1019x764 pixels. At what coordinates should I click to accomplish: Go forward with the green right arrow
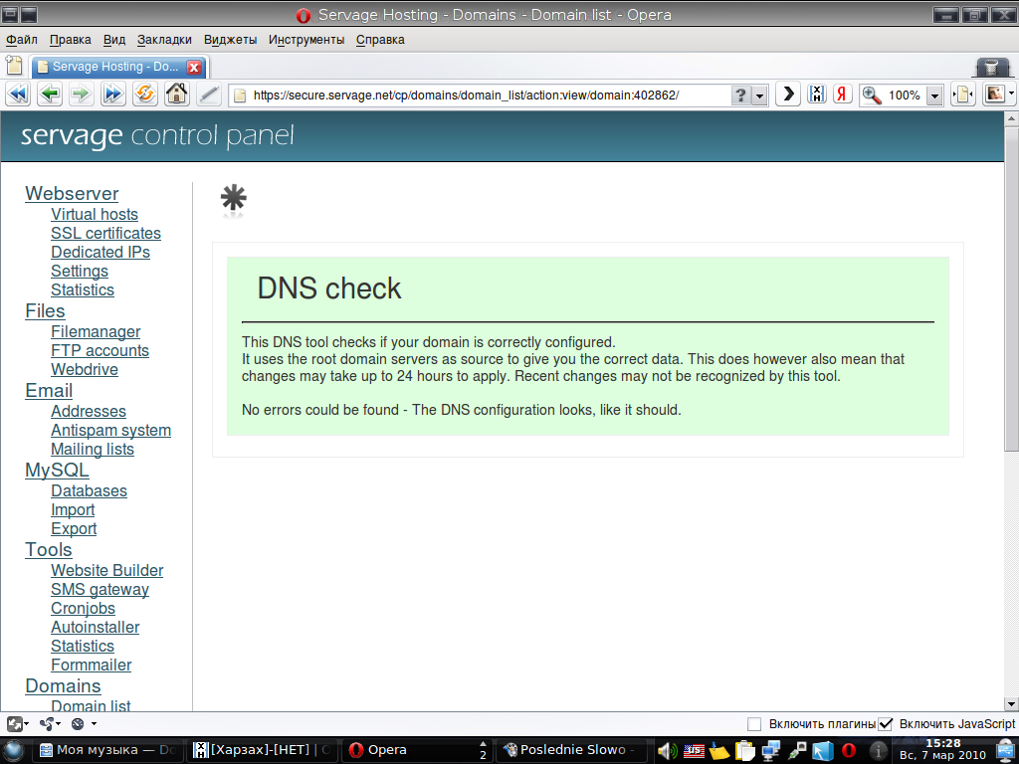click(81, 95)
